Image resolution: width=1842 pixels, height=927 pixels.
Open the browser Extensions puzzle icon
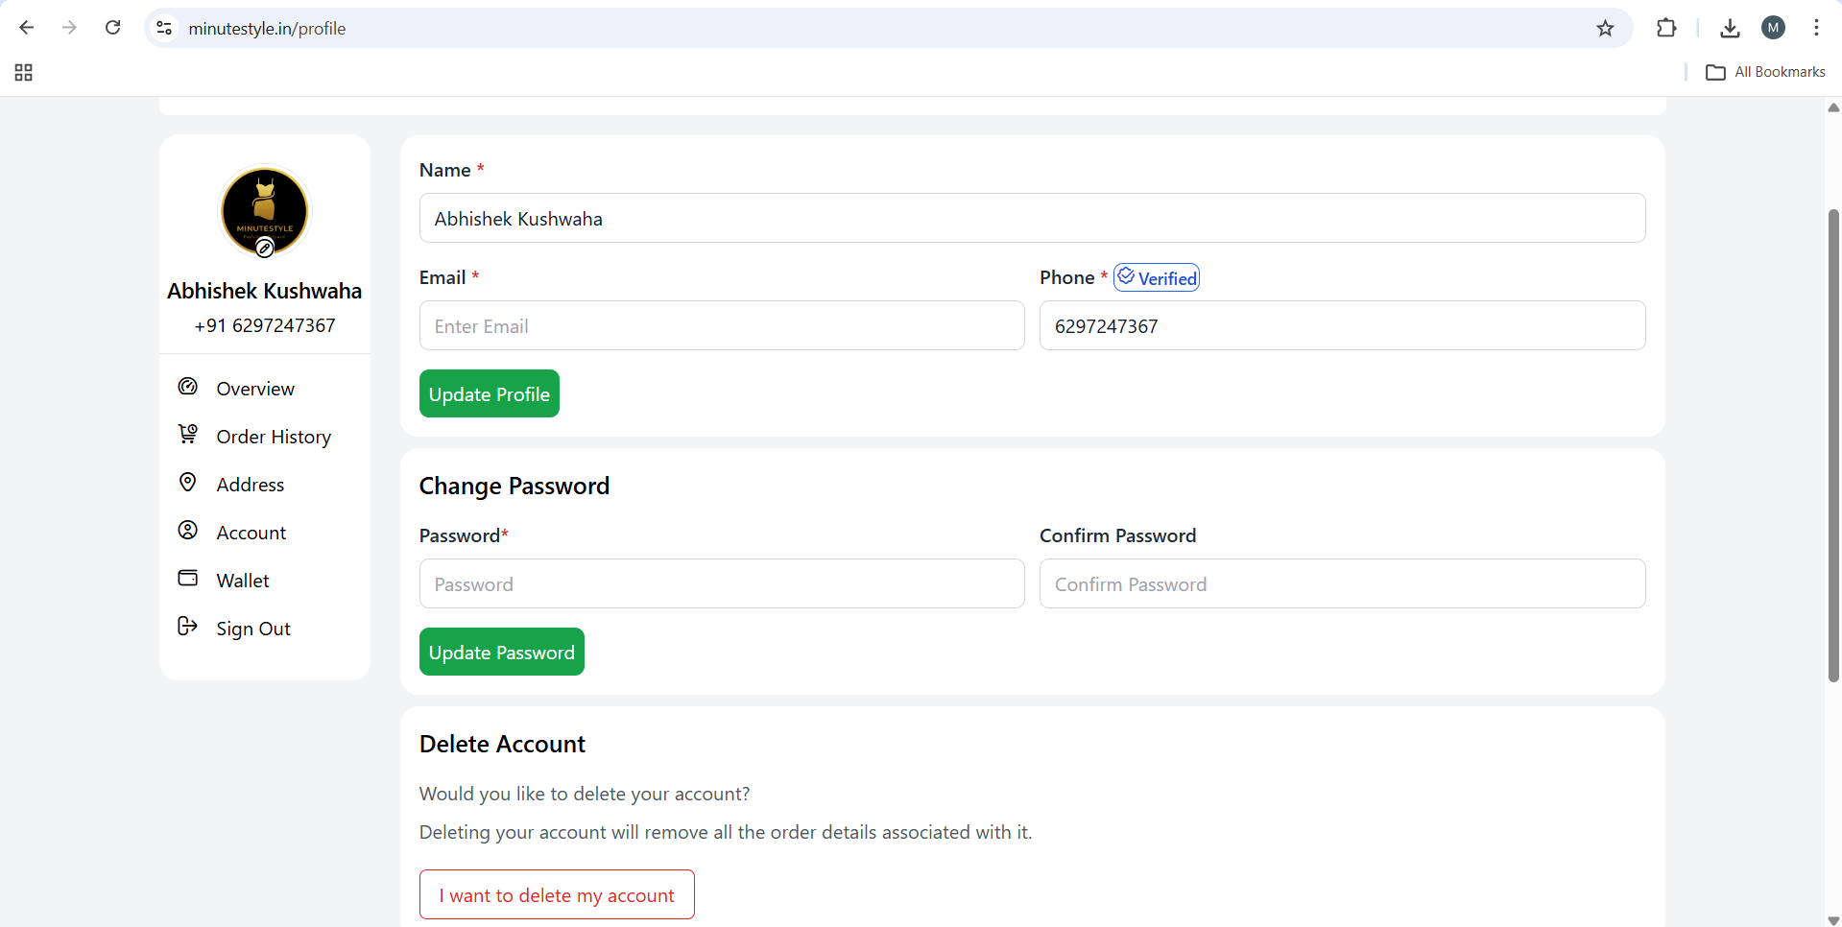point(1666,29)
